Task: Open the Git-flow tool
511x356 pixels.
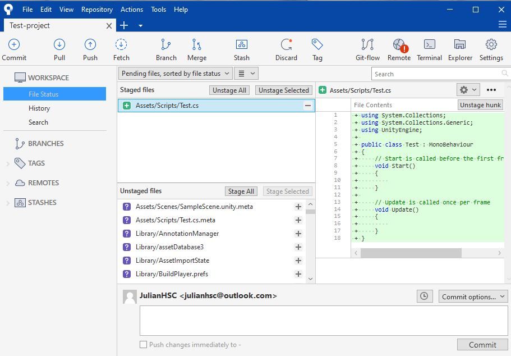Action: pos(367,45)
